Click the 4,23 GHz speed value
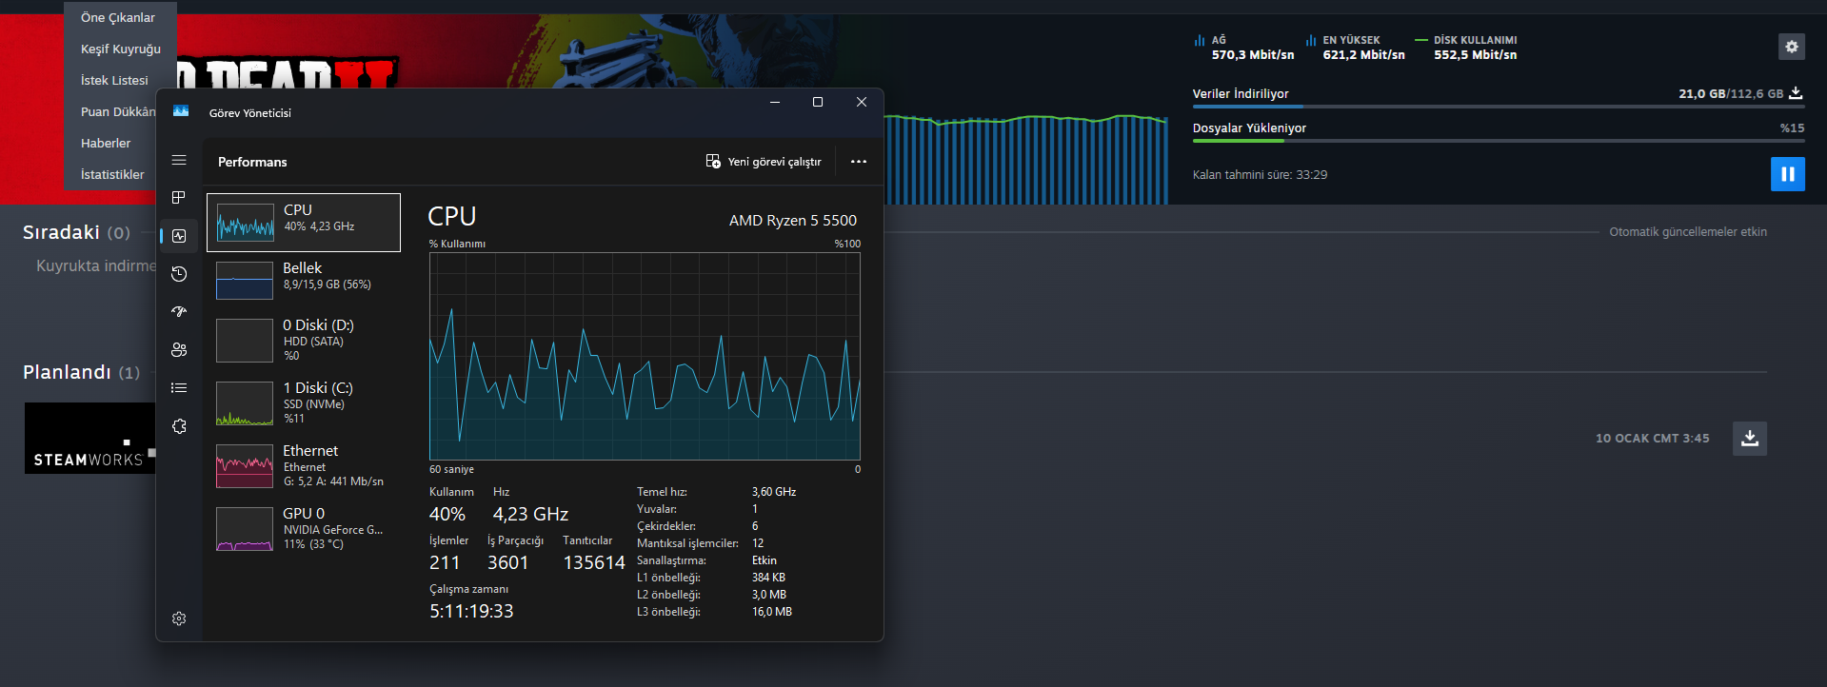Screen dimensions: 1827x687 (530, 515)
